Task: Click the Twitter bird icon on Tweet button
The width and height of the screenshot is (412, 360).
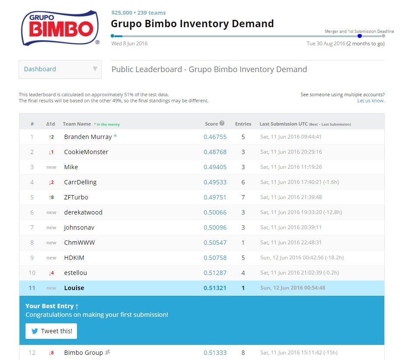Action: click(35, 331)
